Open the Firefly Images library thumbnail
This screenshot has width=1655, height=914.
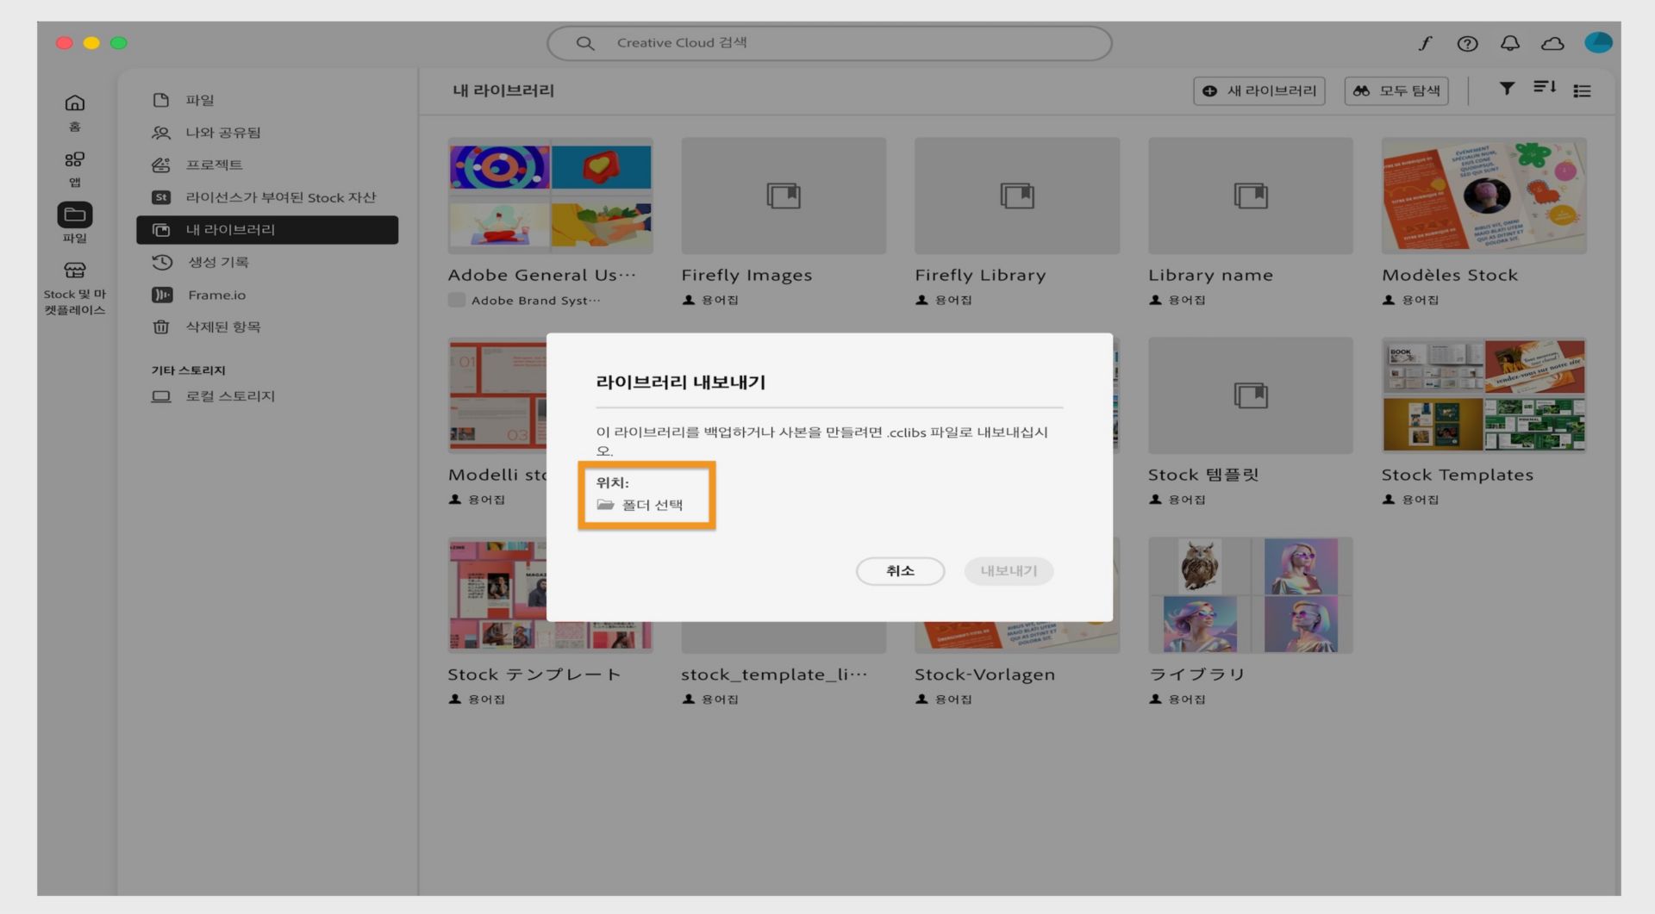coord(784,196)
